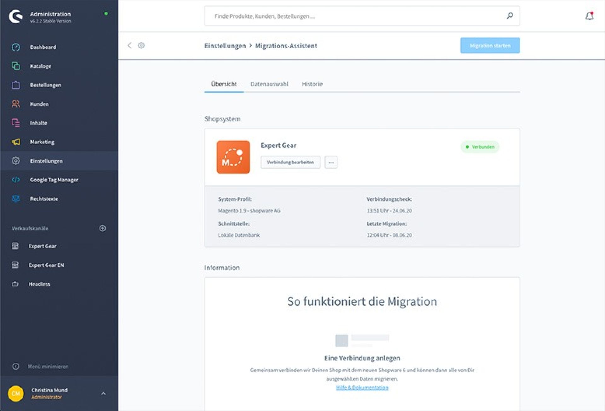This screenshot has height=411, width=605.
Task: Click the Google Tag Manager code icon
Action: click(x=16, y=180)
